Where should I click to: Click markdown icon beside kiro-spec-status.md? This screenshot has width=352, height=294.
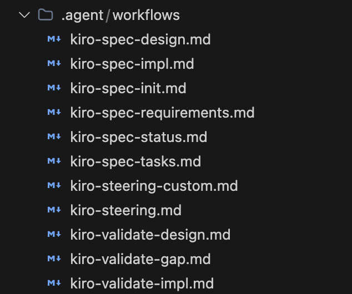click(x=54, y=137)
